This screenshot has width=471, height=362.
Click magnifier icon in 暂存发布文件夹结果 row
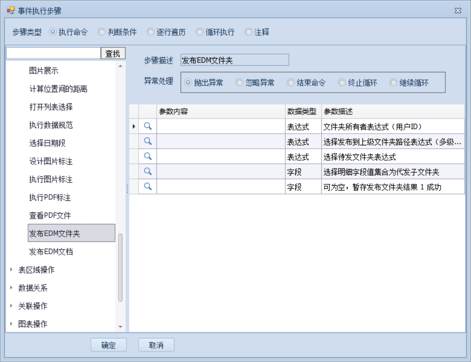coord(148,186)
